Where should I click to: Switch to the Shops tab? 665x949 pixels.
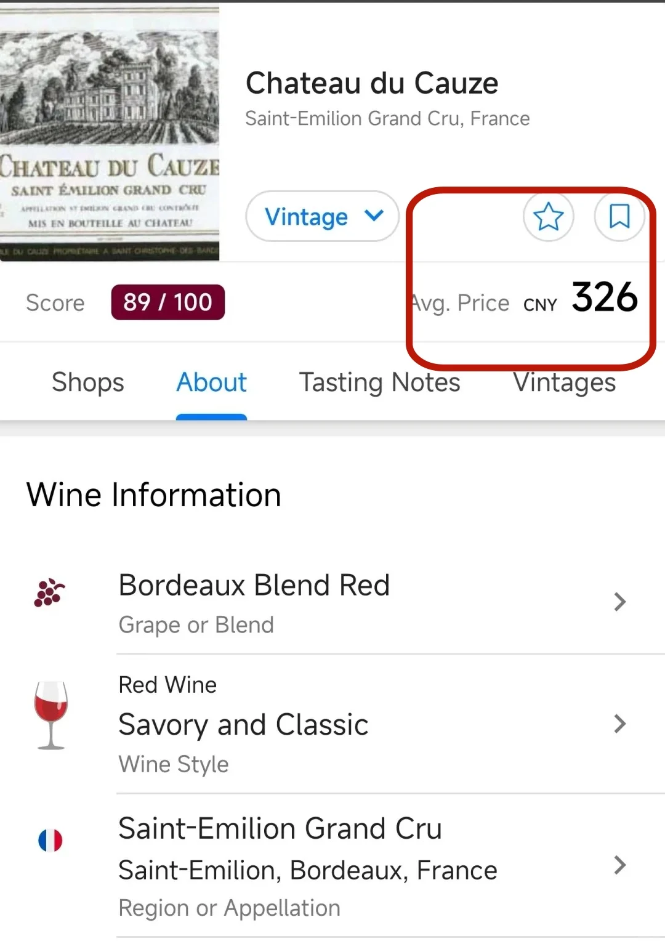coord(88,382)
